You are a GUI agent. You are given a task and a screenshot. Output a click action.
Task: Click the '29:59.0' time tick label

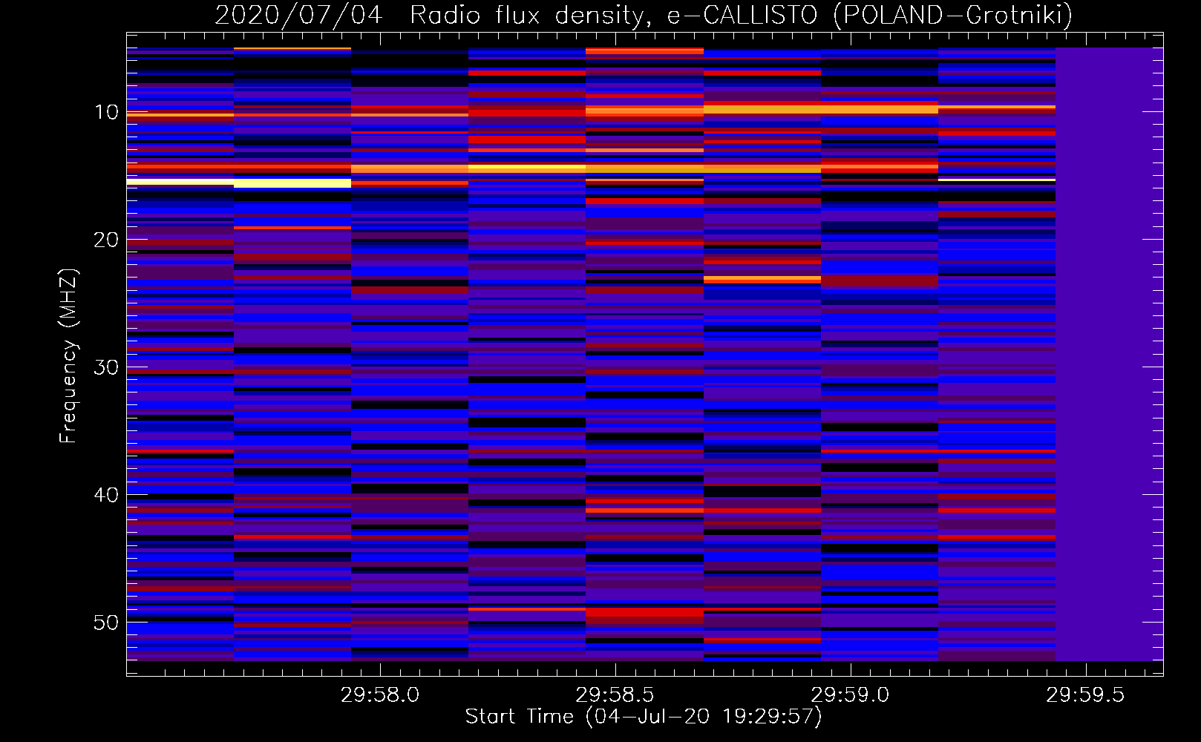click(850, 695)
